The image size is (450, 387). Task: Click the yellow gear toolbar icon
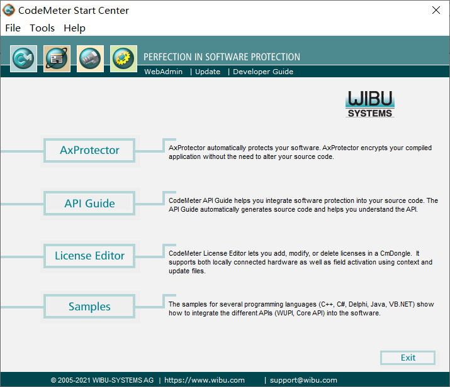[123, 58]
